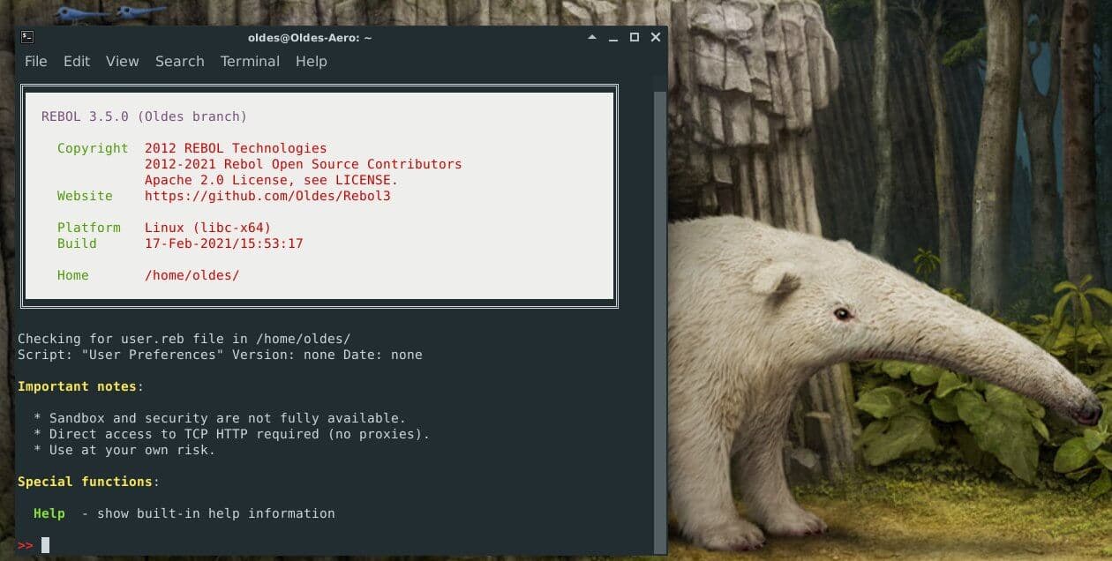
Task: Open the File menu
Action: coord(36,61)
